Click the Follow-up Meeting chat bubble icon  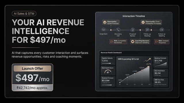[147, 30]
